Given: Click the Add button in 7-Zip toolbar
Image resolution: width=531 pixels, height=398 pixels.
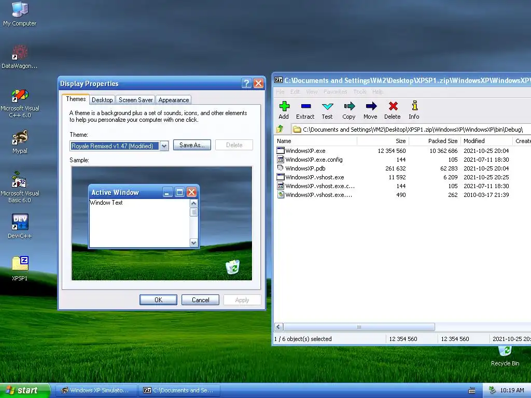Looking at the screenshot, I should coord(284,110).
